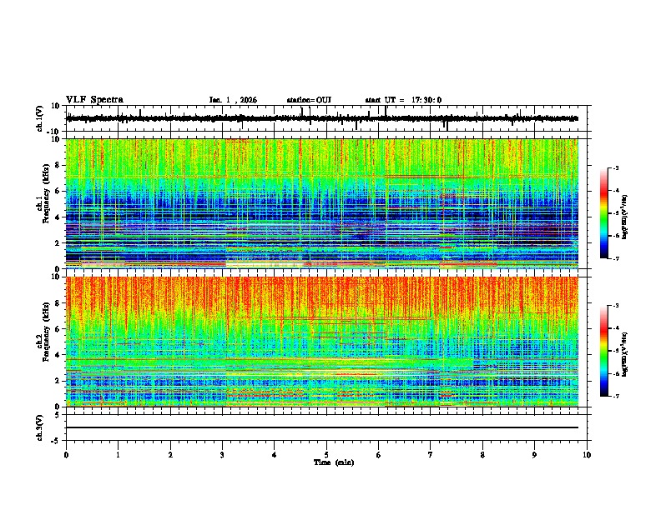Click the time axis tick label '9'
661x510 pixels.
534,455
